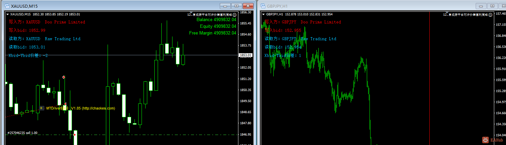Minimize the XAUUSD,M15 chart window
The width and height of the screenshot is (506, 145).
(x=225, y=6)
